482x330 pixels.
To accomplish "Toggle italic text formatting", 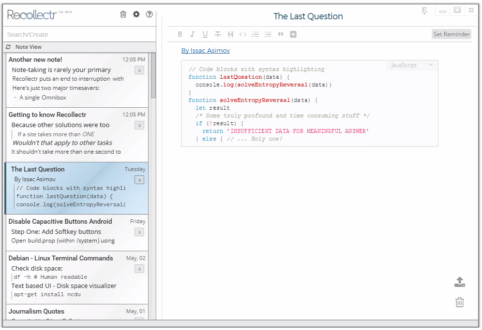I will point(193,34).
